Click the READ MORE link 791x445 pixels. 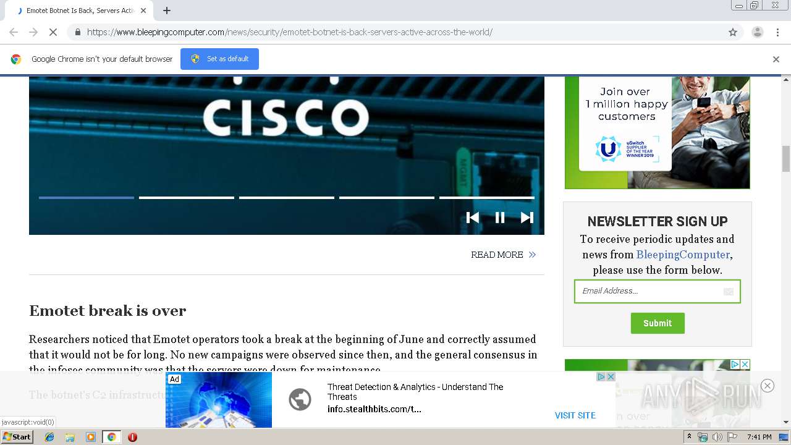[x=504, y=255]
